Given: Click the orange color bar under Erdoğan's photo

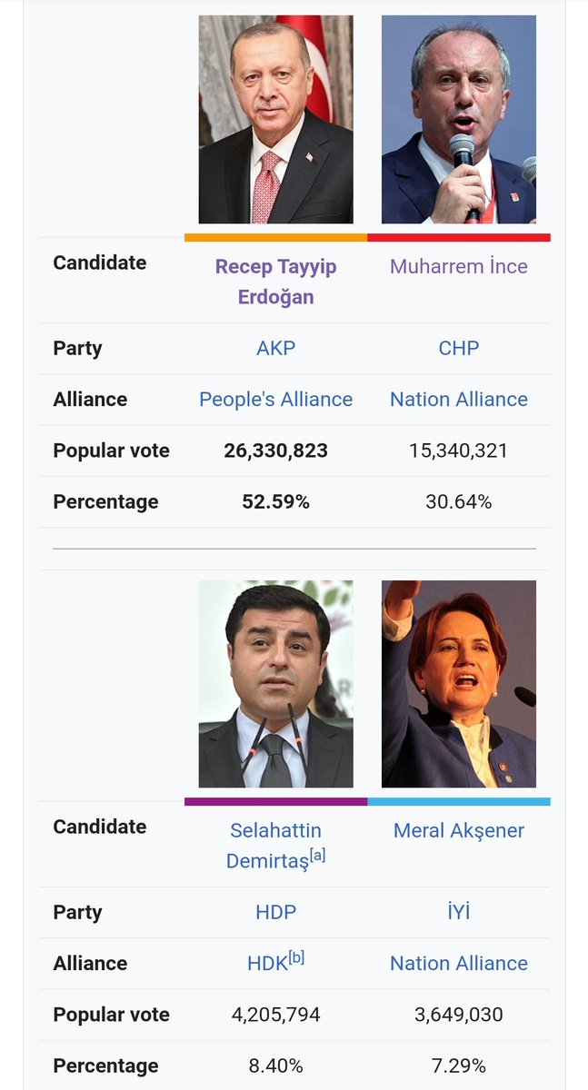Looking at the screenshot, I should [x=275, y=238].
